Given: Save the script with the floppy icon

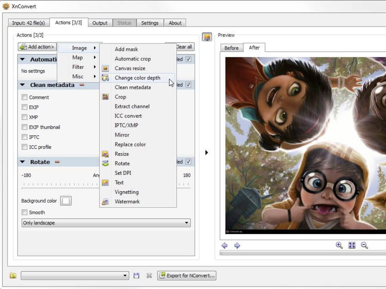Looking at the screenshot, I should click(136, 276).
